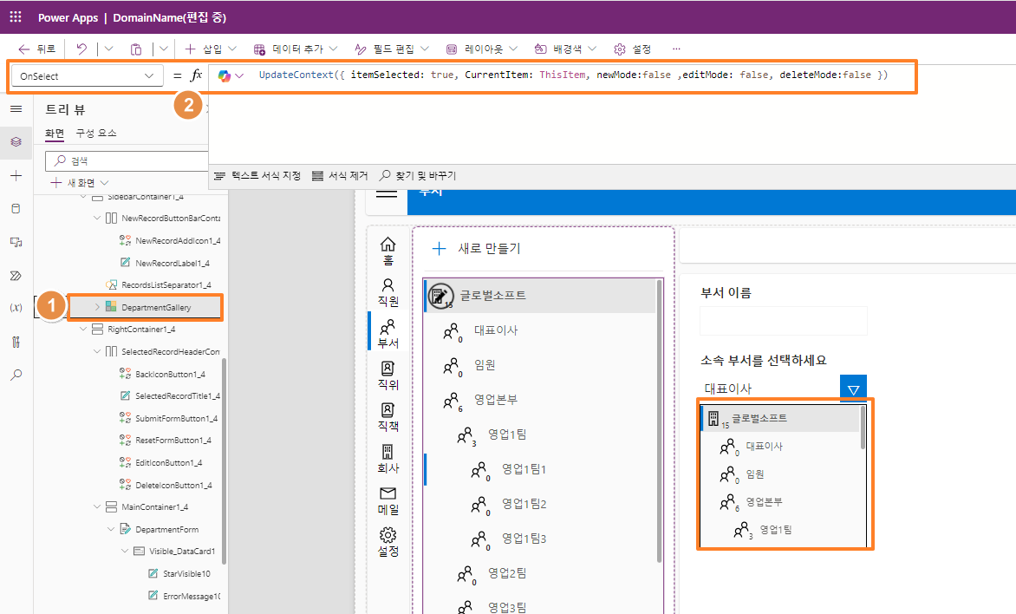The height and width of the screenshot is (614, 1016).
Task: Expand the paste options chevron
Action: 163,49
